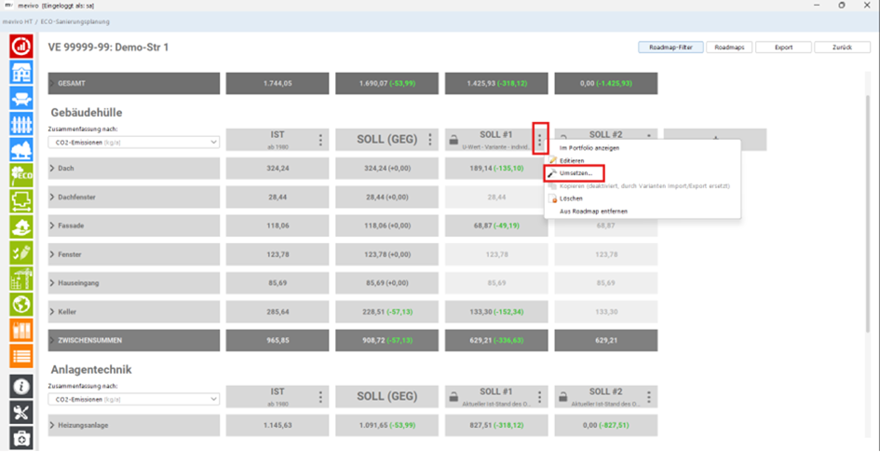Click three-dot menu of Gebäudehülle SOLL #1

[x=540, y=139]
